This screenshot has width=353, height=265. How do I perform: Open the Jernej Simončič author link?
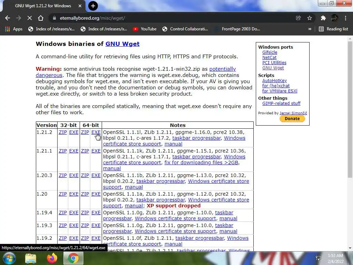[x=293, y=113]
